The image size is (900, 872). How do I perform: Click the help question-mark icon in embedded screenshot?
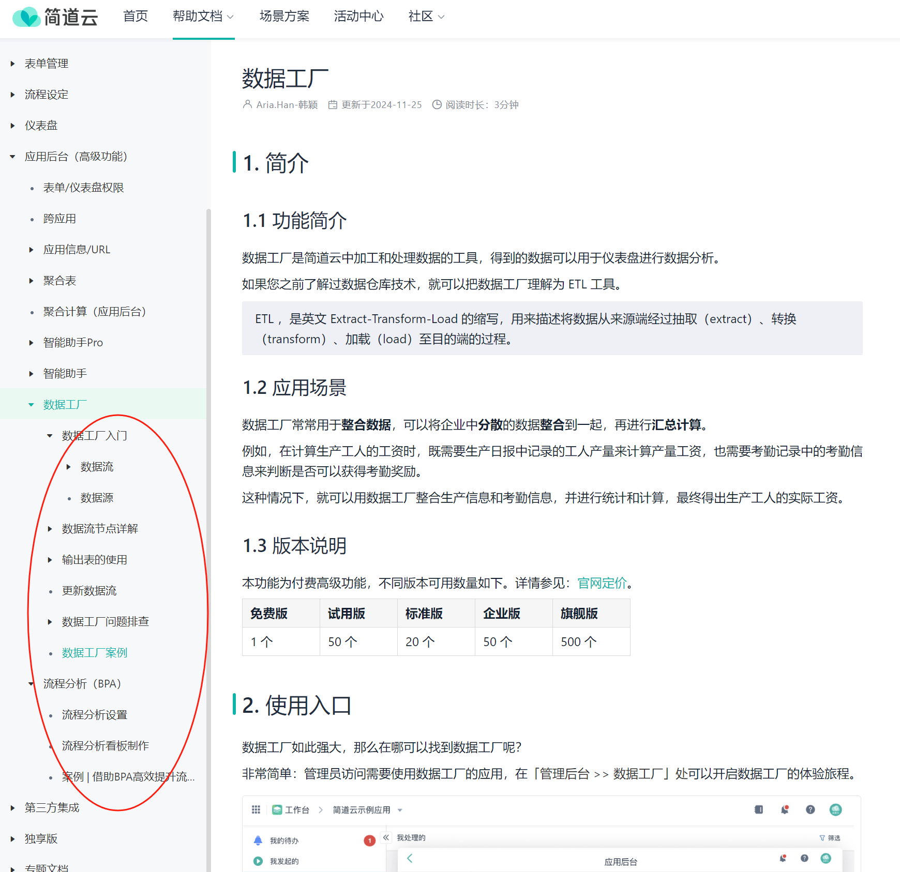tap(811, 809)
